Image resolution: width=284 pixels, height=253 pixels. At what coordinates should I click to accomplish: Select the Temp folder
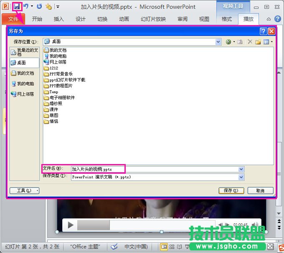51,92
